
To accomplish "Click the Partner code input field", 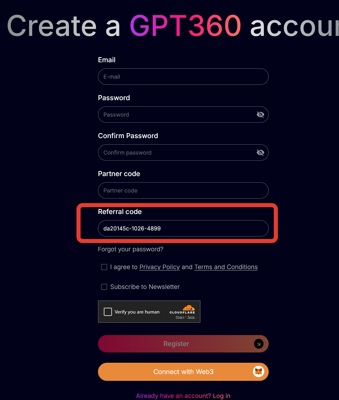I will (x=183, y=190).
